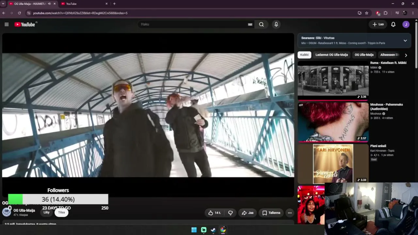This screenshot has width=418, height=235.
Task: Click the video player to pause
Action: tap(148, 115)
